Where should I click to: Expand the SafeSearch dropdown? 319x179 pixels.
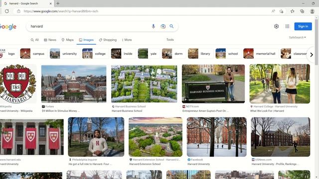tap(297, 37)
